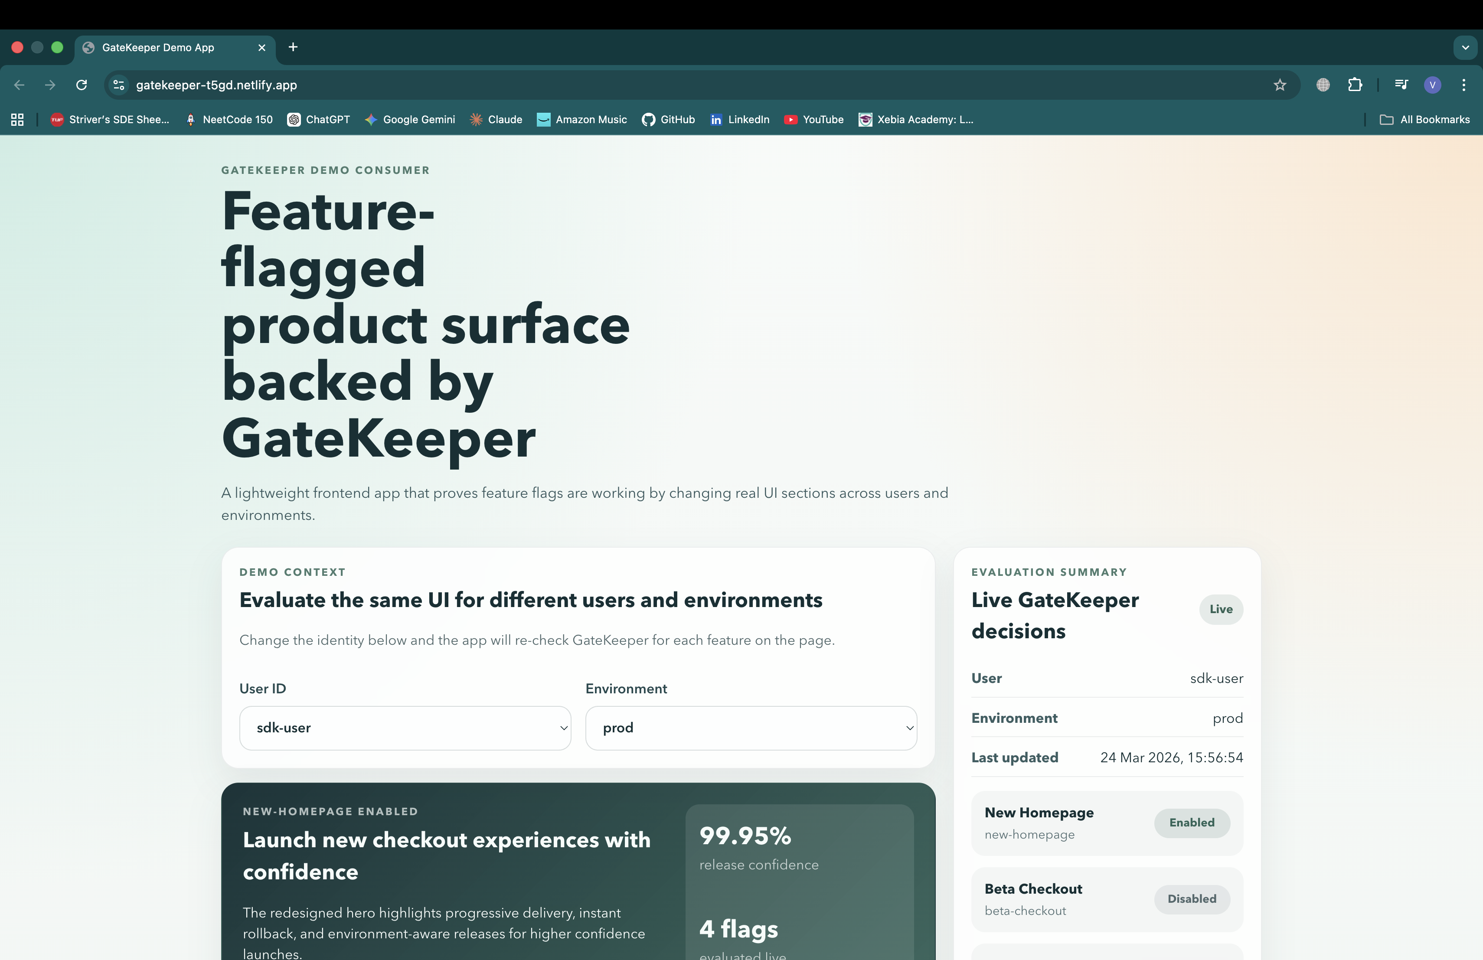This screenshot has height=960, width=1483.
Task: Open the Google Gemini bookmark
Action: (x=409, y=120)
